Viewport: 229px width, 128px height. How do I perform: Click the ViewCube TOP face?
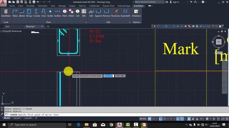tap(219, 42)
